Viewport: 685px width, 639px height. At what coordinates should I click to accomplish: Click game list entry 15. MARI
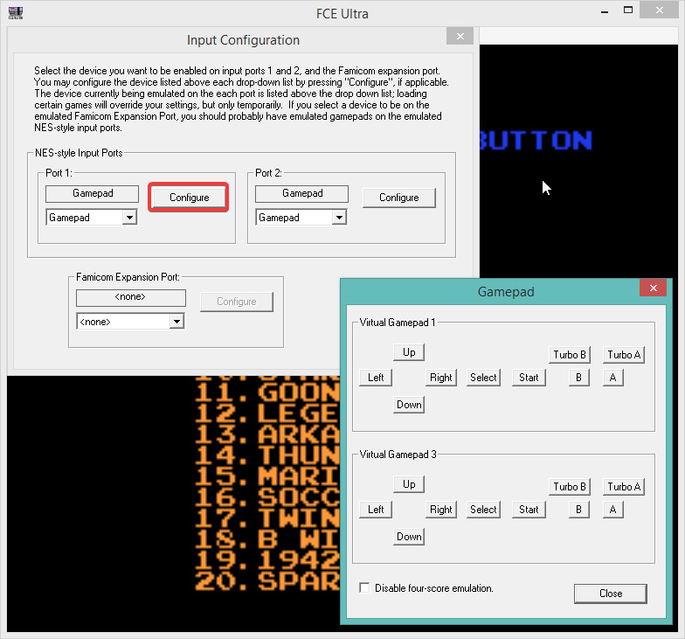[267, 476]
